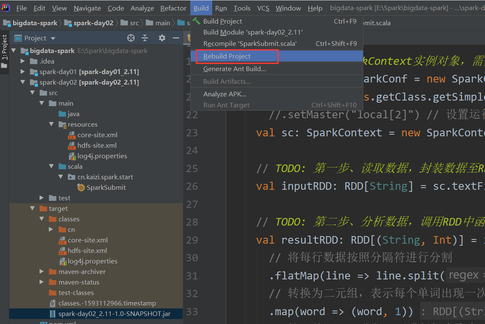The height and width of the screenshot is (324, 485).
Task: Open the Navigate menu
Action: click(x=87, y=8)
